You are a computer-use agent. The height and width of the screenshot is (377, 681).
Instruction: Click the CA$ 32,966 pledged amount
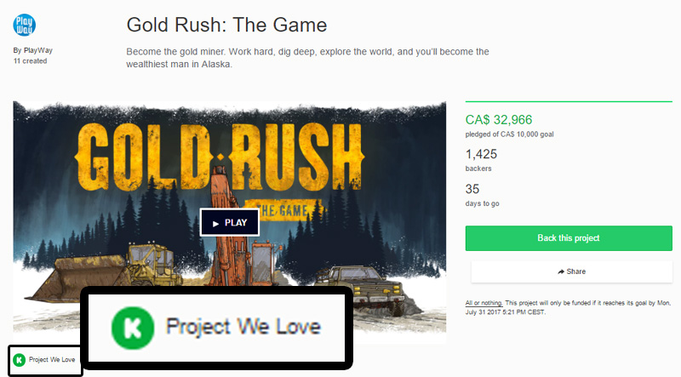pos(499,120)
